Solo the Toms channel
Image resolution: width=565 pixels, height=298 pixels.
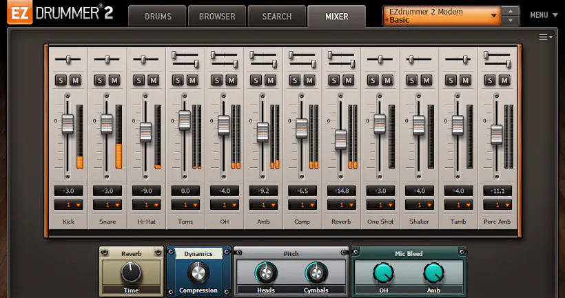pyautogui.click(x=178, y=81)
